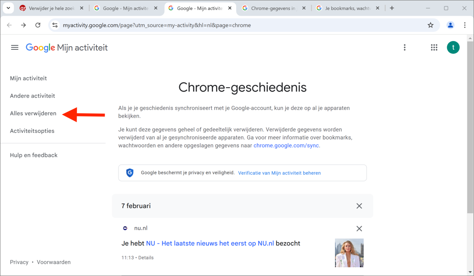Open the Google apps grid
Image resolution: width=474 pixels, height=276 pixels.
434,48
